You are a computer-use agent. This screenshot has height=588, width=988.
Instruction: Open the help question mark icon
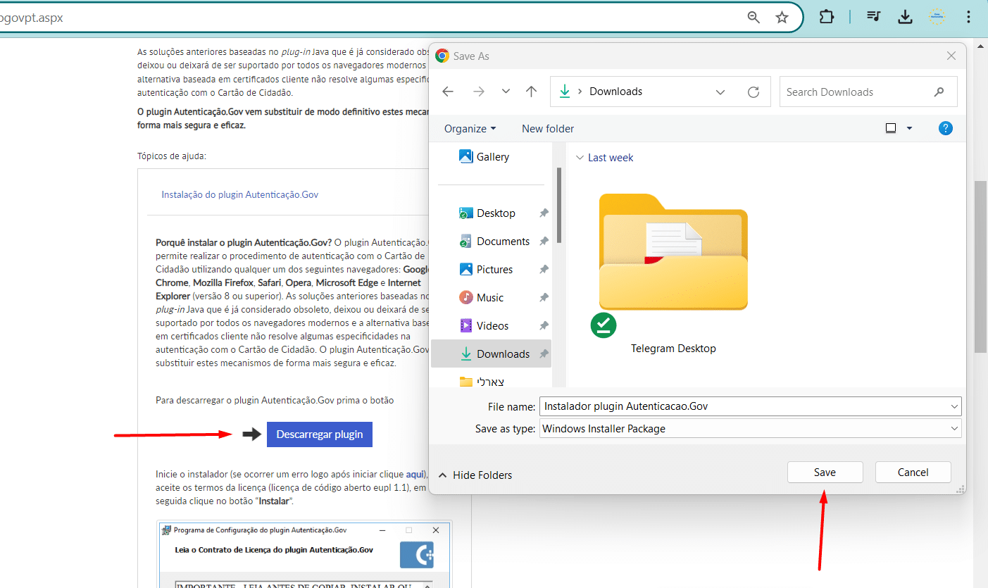(946, 128)
